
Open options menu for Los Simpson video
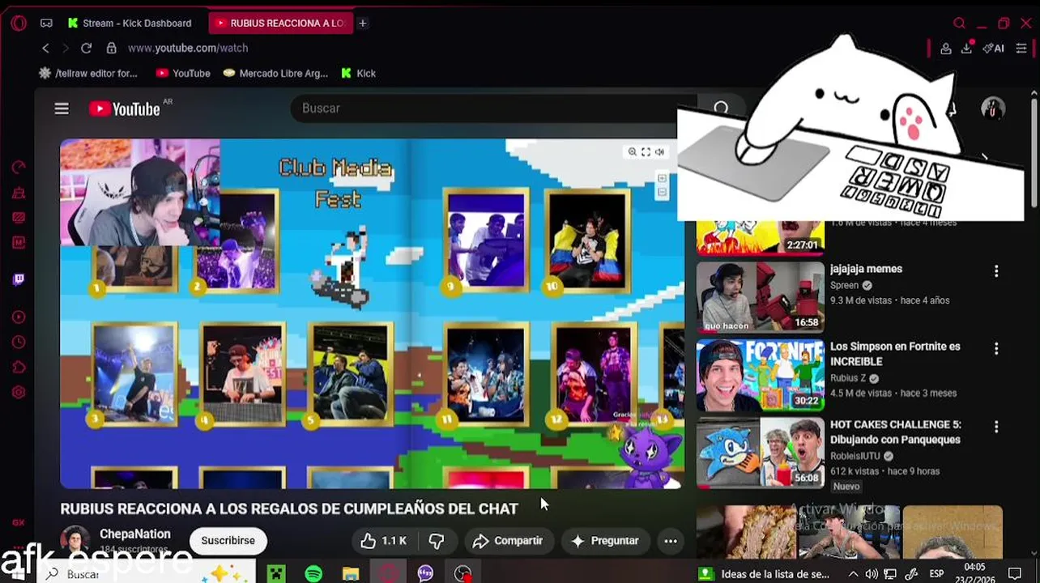click(996, 349)
